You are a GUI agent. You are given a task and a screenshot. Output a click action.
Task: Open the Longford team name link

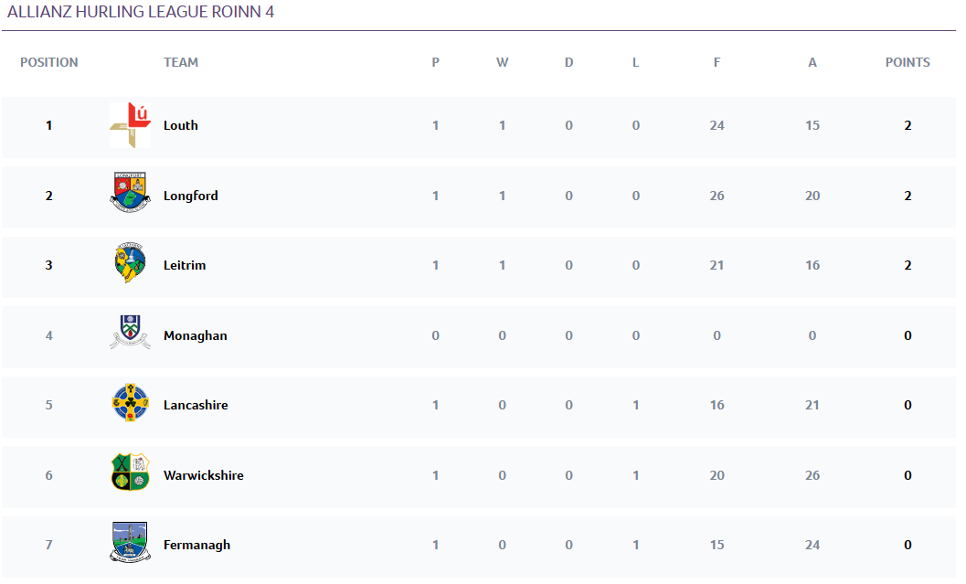click(191, 196)
